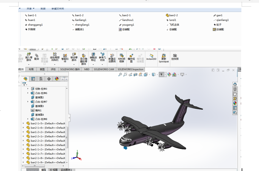Open dropdown arrow under 移动零部件
This screenshot has height=171, width=259.
[x=74, y=65]
